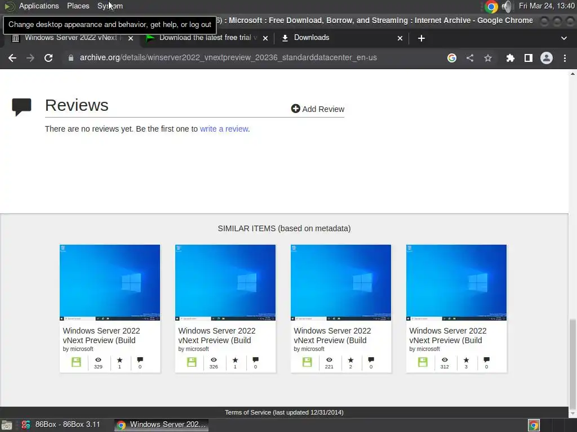The image size is (577, 432).
Task: Click the eye views icon above 329
Action: coord(98,360)
